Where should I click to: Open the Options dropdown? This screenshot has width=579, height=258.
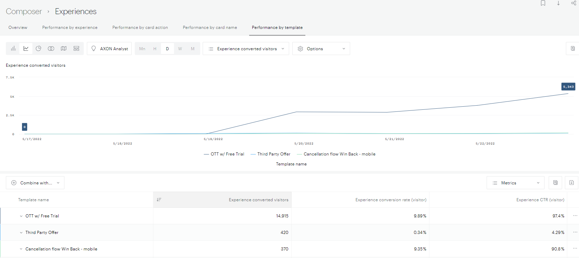pos(321,49)
